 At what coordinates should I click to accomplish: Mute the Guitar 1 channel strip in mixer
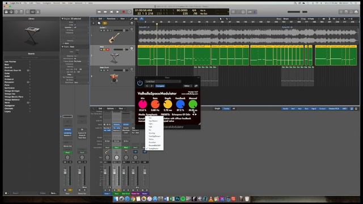click(x=105, y=190)
